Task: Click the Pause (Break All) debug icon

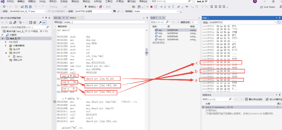Action: [147, 7]
